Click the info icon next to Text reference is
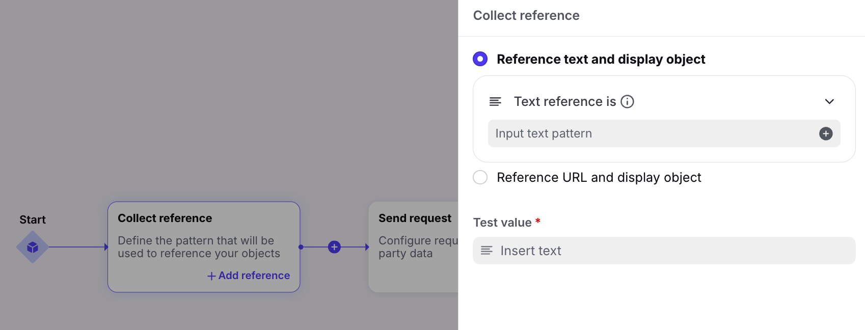Image resolution: width=865 pixels, height=330 pixels. pyautogui.click(x=628, y=101)
